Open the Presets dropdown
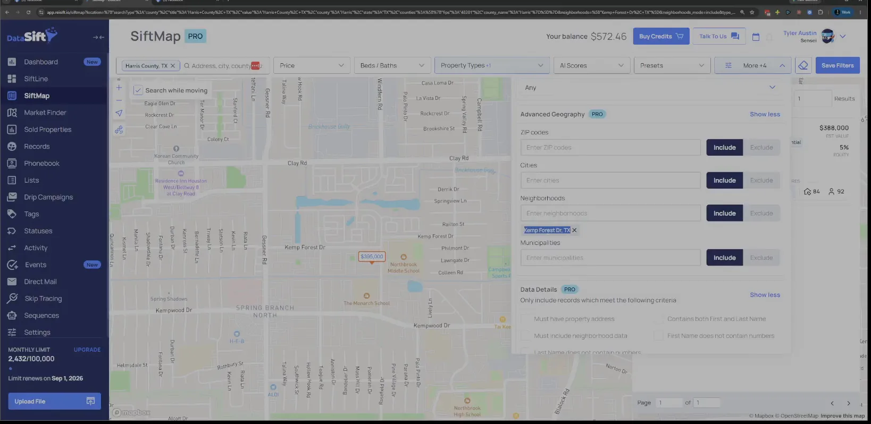 point(672,65)
